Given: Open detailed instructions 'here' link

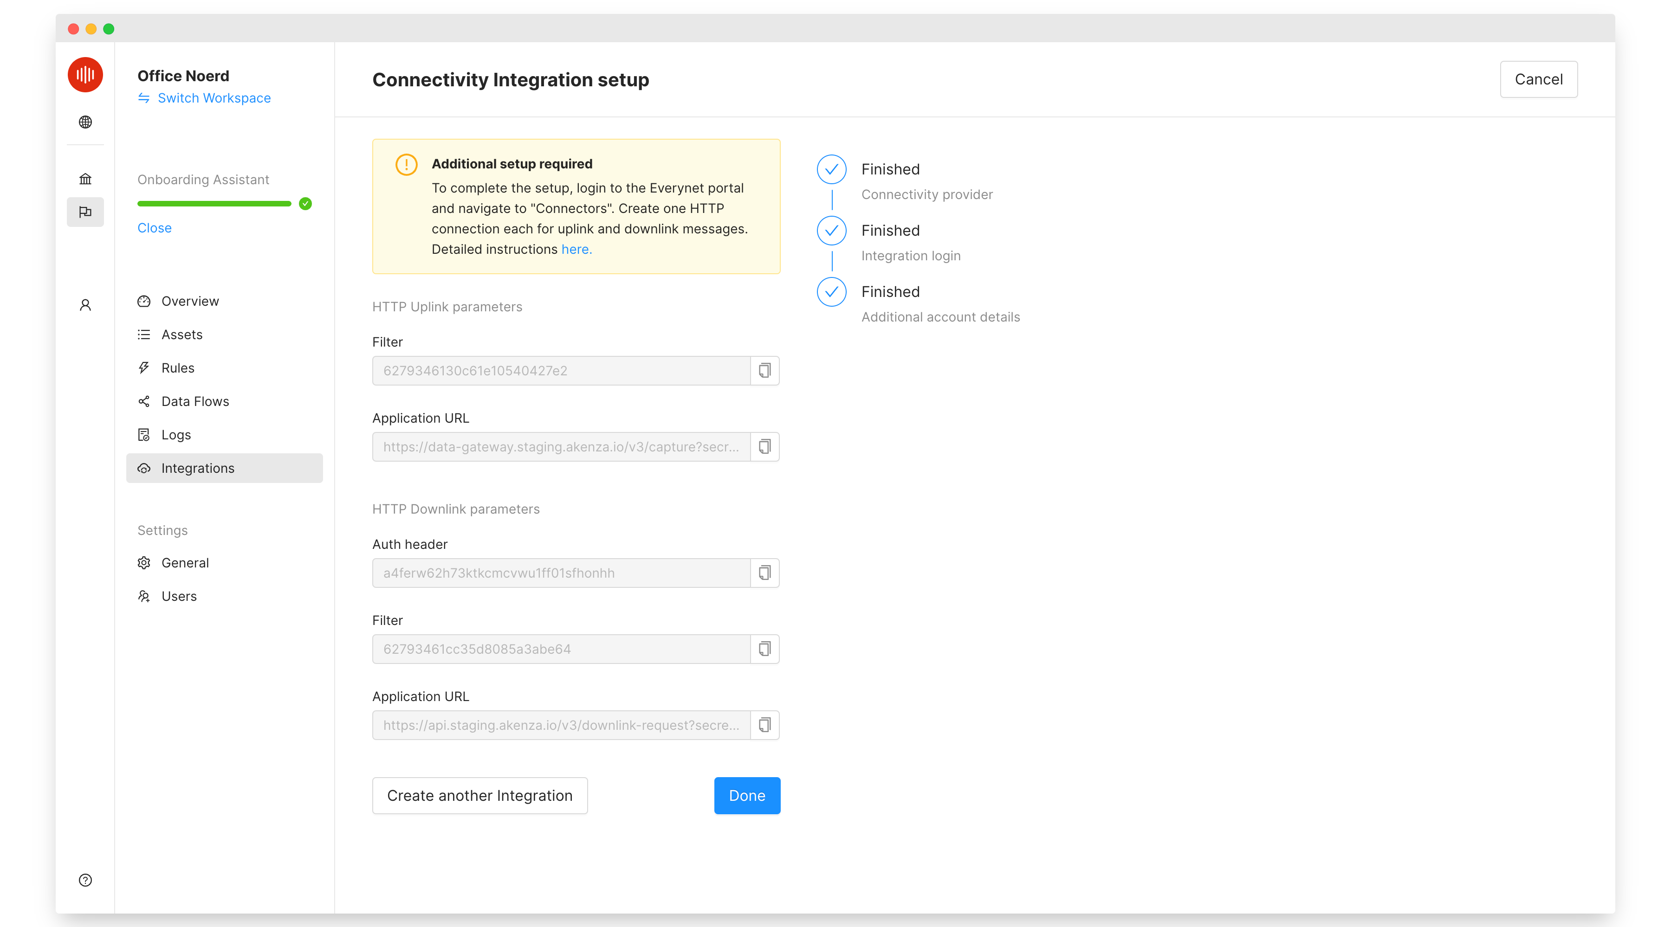Looking at the screenshot, I should [x=576, y=250].
